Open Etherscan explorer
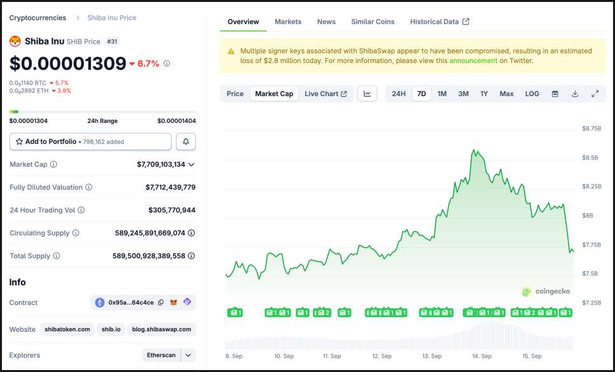The width and height of the screenshot is (615, 372). (x=161, y=355)
